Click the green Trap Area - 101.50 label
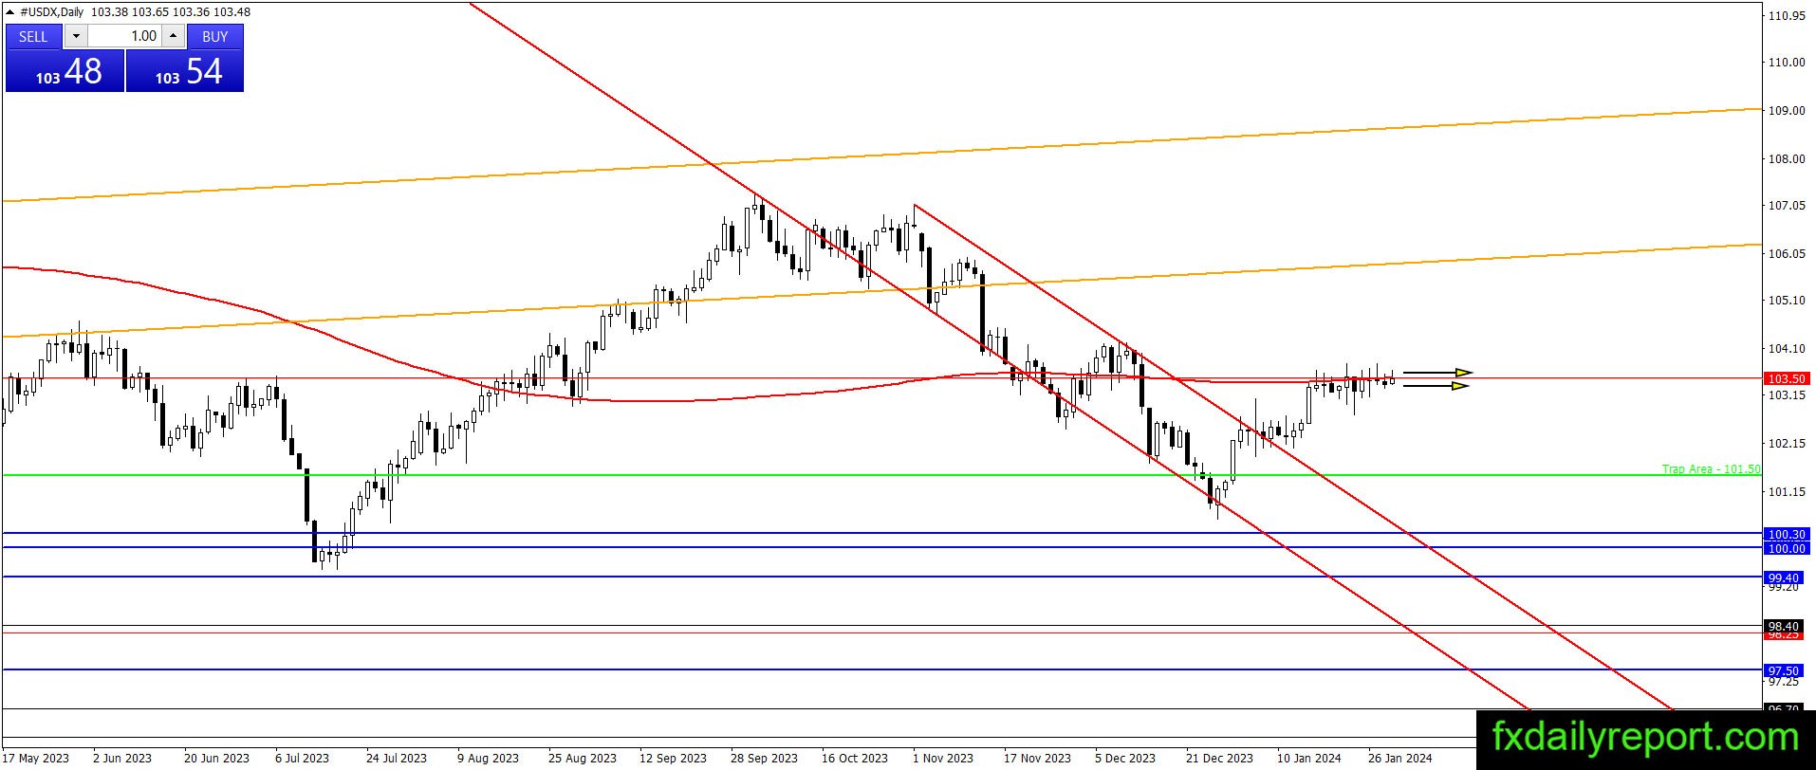 (x=1711, y=469)
